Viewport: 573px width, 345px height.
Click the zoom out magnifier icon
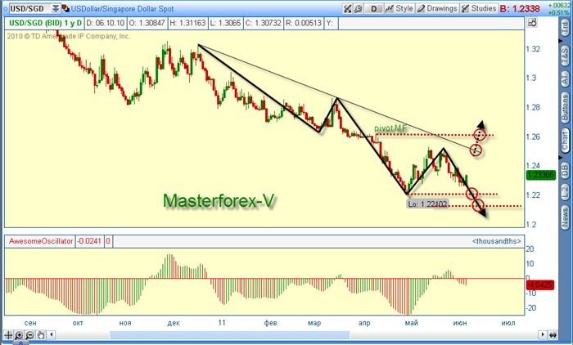pos(29,337)
